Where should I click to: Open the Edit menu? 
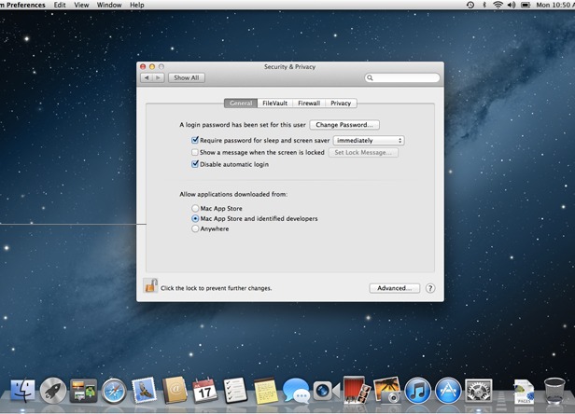coord(60,5)
